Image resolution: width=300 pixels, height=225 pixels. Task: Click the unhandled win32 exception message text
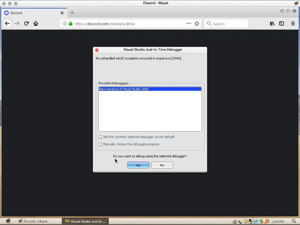(139, 58)
